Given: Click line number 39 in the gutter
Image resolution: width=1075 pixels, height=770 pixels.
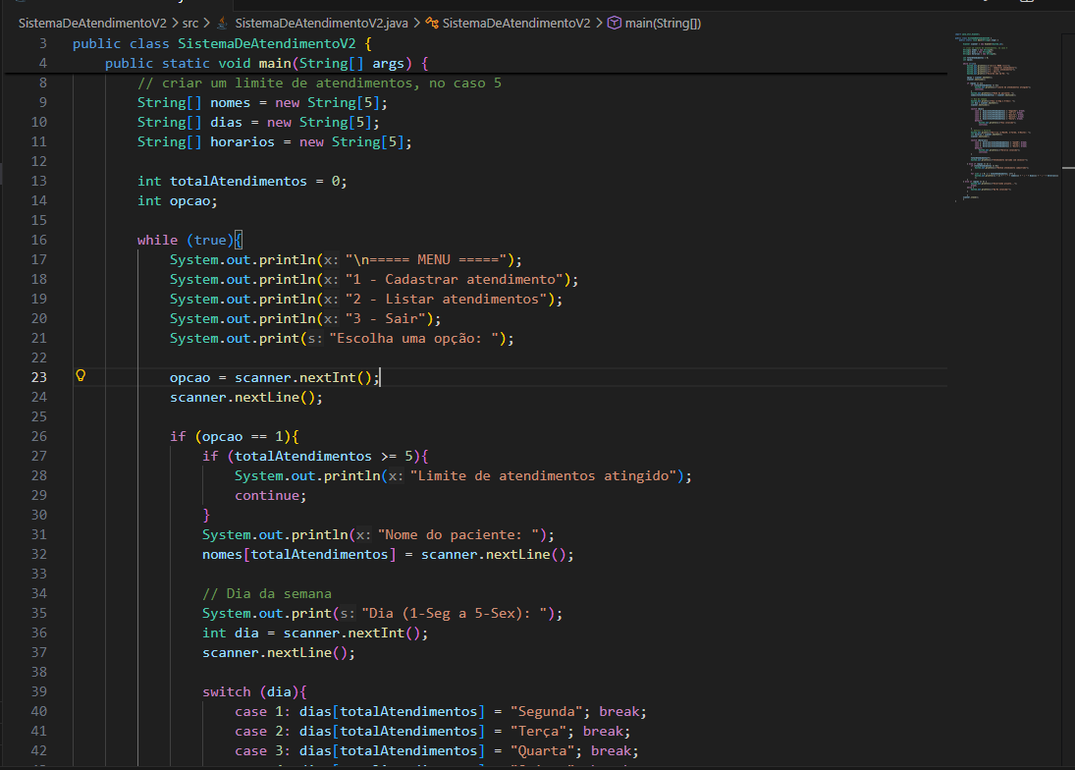Looking at the screenshot, I should coord(38,691).
